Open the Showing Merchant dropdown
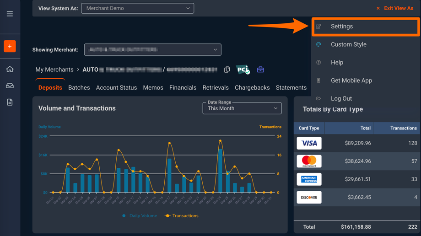Image resolution: width=421 pixels, height=236 pixels. click(x=152, y=49)
